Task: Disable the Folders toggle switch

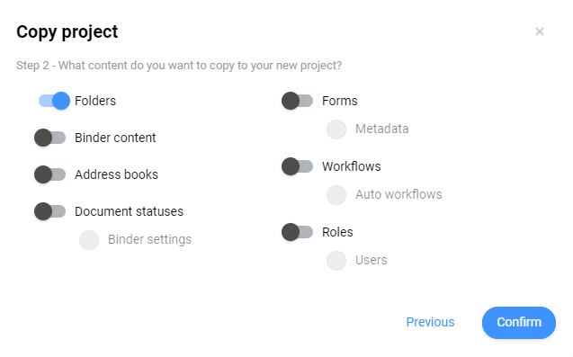Action: (x=55, y=101)
